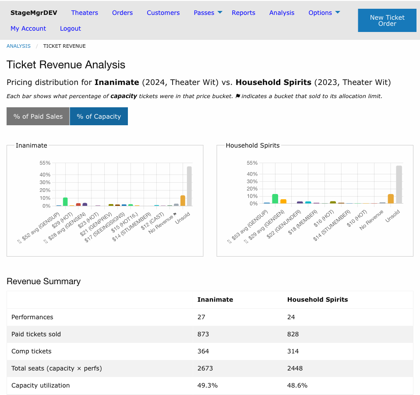Click the sort arrows icon beside $53 avg (GENSUP)
Viewport: 420px width, 395px height.
229,241
